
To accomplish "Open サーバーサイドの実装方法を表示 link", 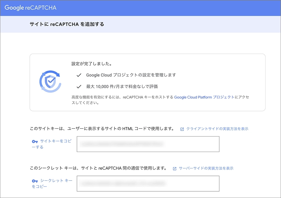I will pos(206,168).
